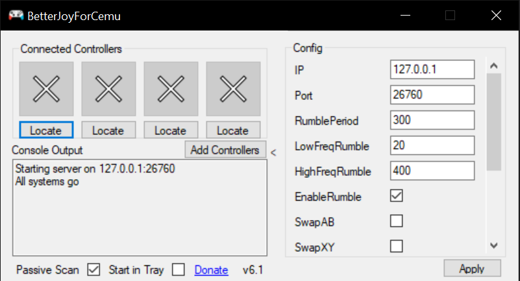Click the HighFreqRumble value field

(432, 171)
